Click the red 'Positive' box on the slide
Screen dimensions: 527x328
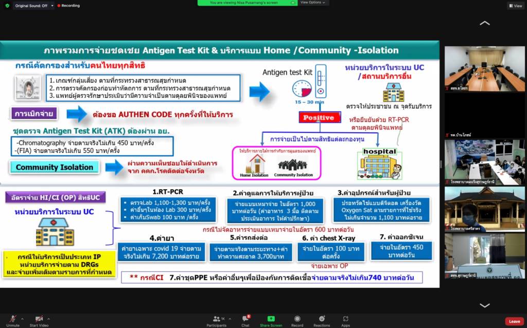tap(320, 118)
